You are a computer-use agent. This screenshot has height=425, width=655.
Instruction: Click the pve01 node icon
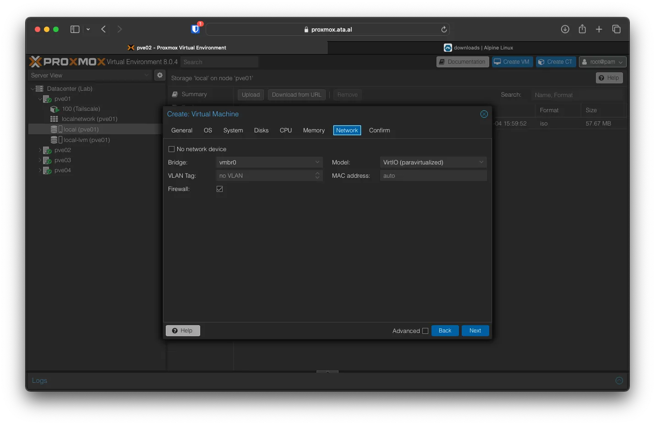(x=47, y=99)
